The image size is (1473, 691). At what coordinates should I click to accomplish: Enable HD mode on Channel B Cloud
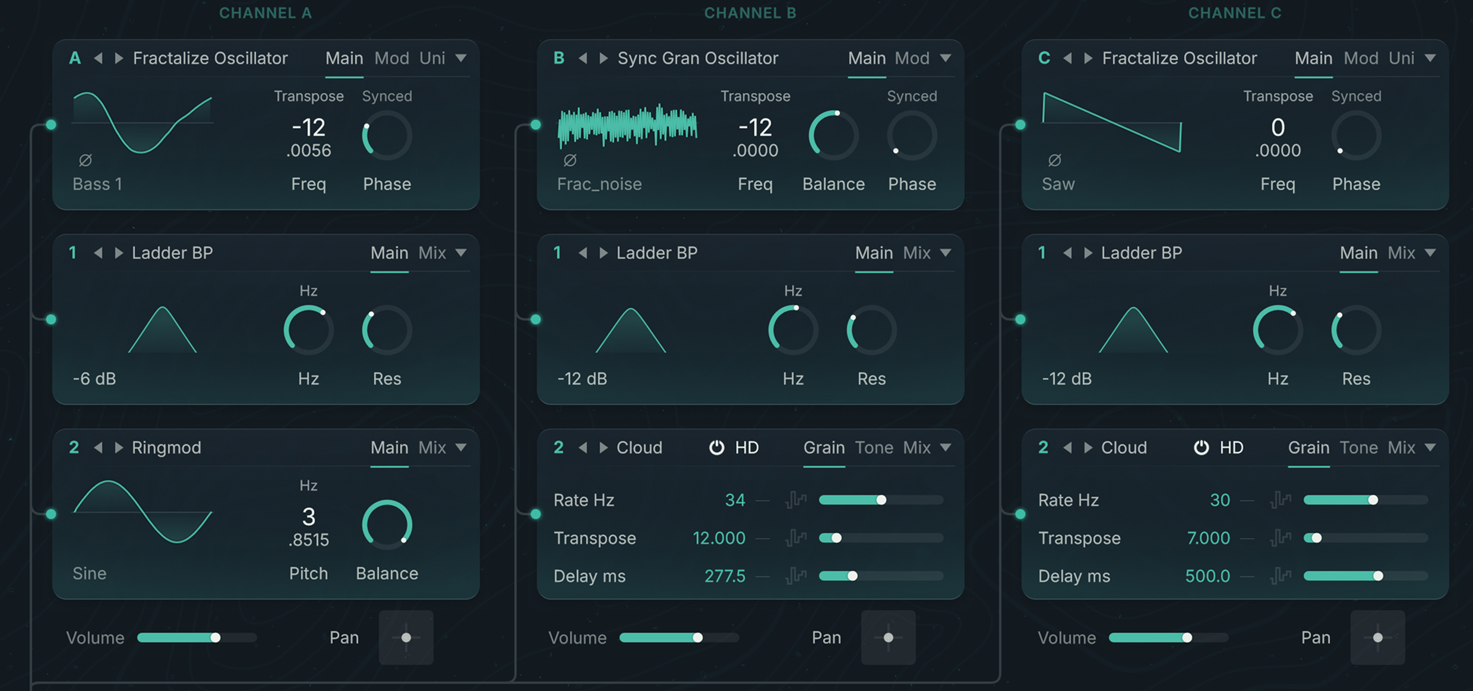pos(747,448)
